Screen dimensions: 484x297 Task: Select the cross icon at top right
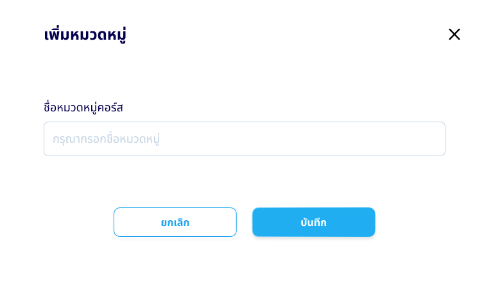454,35
